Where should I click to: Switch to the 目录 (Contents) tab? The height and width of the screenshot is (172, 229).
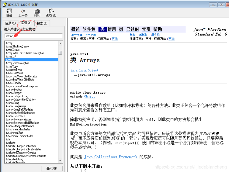pyautogui.click(x=10, y=23)
